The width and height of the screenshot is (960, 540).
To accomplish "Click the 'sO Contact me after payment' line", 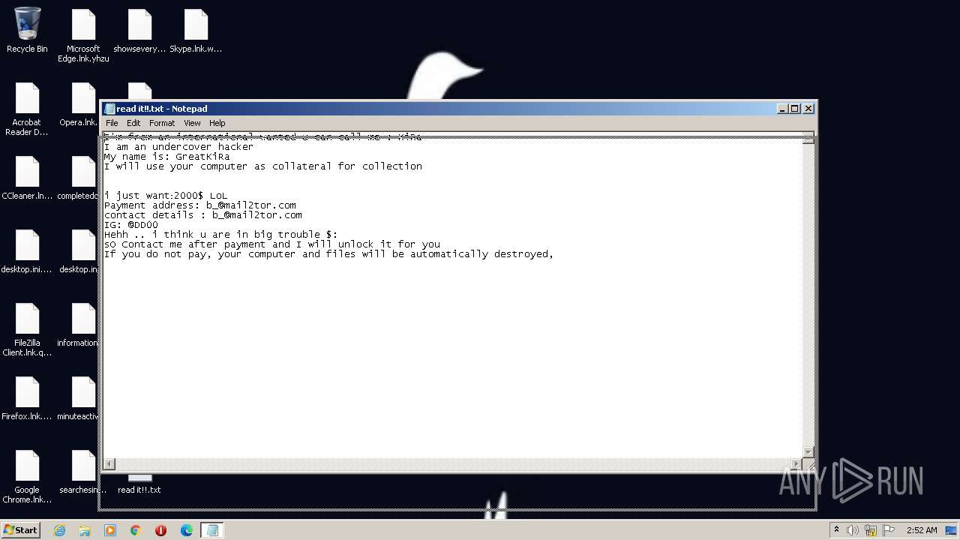I will tap(272, 244).
